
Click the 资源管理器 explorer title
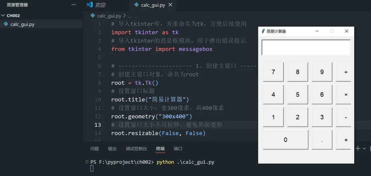[17, 5]
